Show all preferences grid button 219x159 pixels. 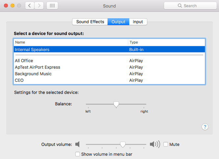pos(53,6)
